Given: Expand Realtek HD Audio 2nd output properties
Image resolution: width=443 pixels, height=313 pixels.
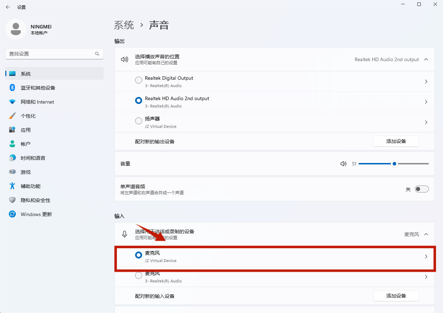Looking at the screenshot, I should coord(426,102).
